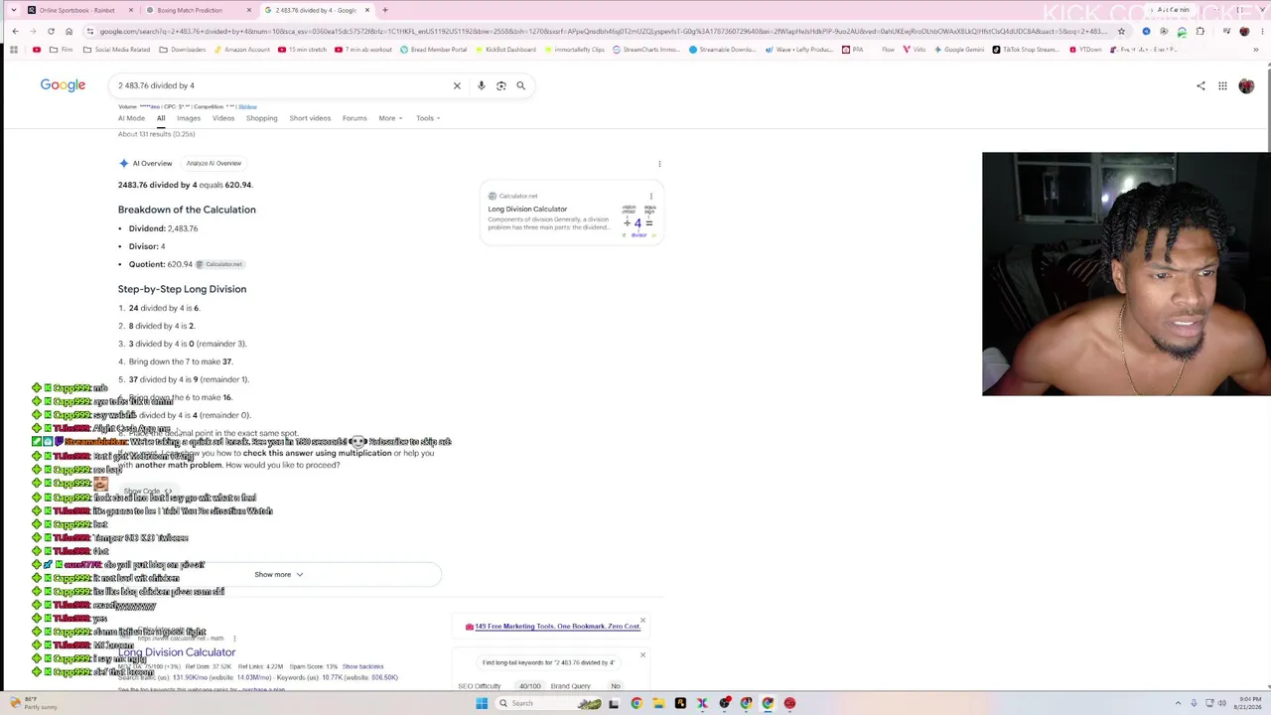Screen dimensions: 1271x715
Task: Open Google apps grid icon
Action: (1222, 85)
